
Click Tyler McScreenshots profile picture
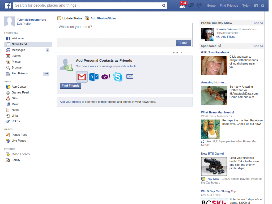pyautogui.click(x=10, y=22)
